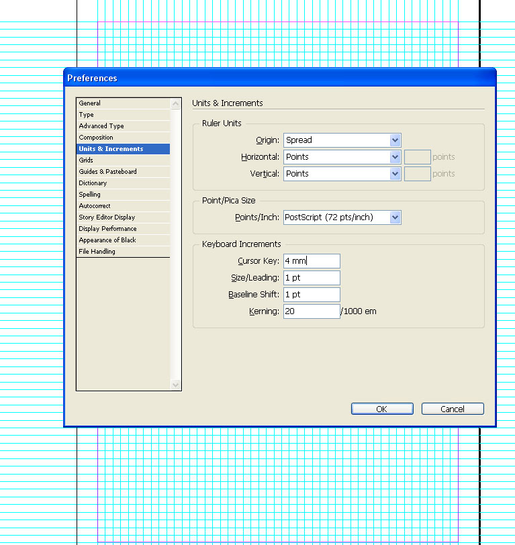Image resolution: width=515 pixels, height=545 pixels.
Task: Open Display Performance preferences
Action: coord(123,229)
